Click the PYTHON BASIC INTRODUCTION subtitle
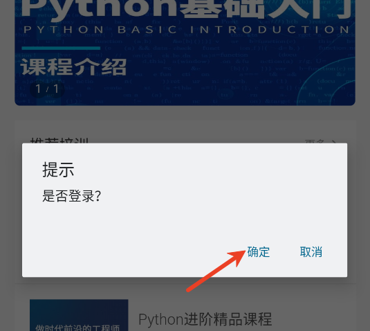 pos(187,30)
